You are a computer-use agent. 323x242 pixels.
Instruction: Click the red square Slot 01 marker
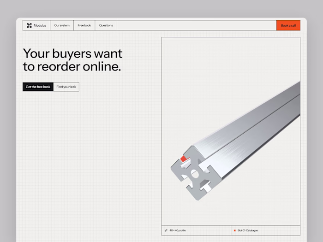[x=234, y=230]
